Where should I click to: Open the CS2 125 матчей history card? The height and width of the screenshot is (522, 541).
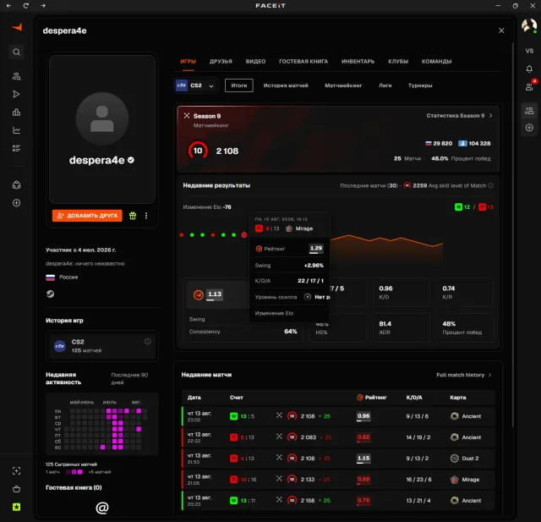pos(102,346)
